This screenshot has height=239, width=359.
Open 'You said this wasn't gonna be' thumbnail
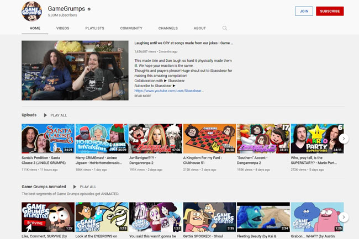click(156, 217)
